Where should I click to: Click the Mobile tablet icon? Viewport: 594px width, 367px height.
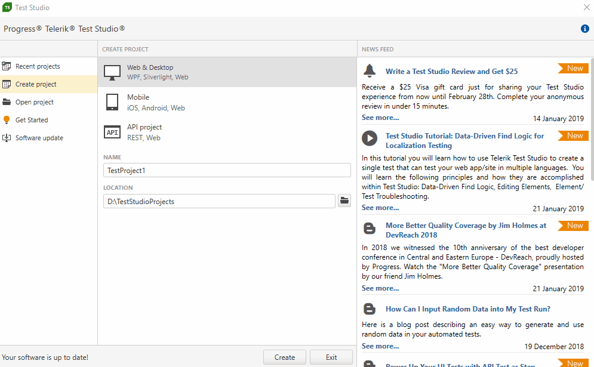pos(112,102)
